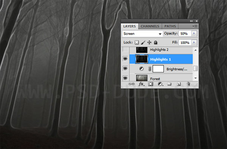Hide the Highlights 1 layer
The height and width of the screenshot is (149, 227).
pyautogui.click(x=125, y=59)
